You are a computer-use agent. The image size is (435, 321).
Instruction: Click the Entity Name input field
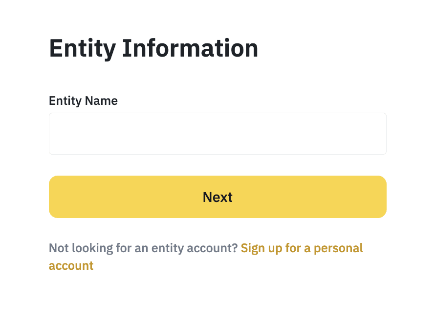click(x=217, y=134)
